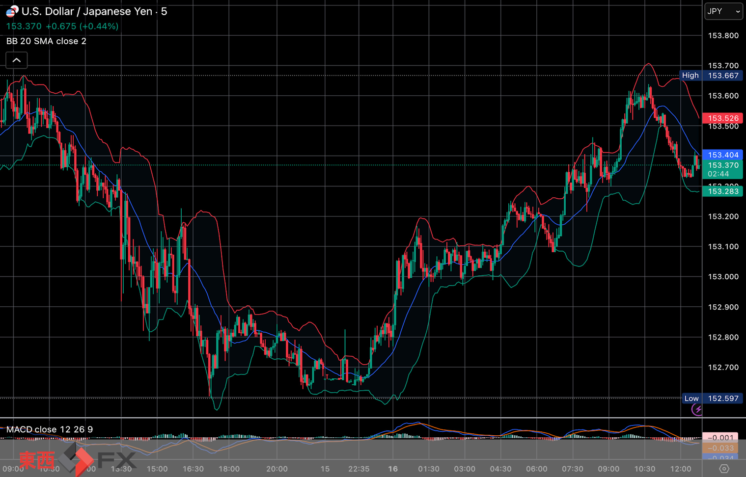Image resolution: width=746 pixels, height=477 pixels.
Task: Click the purple lightning bolt icon
Action: [x=697, y=409]
